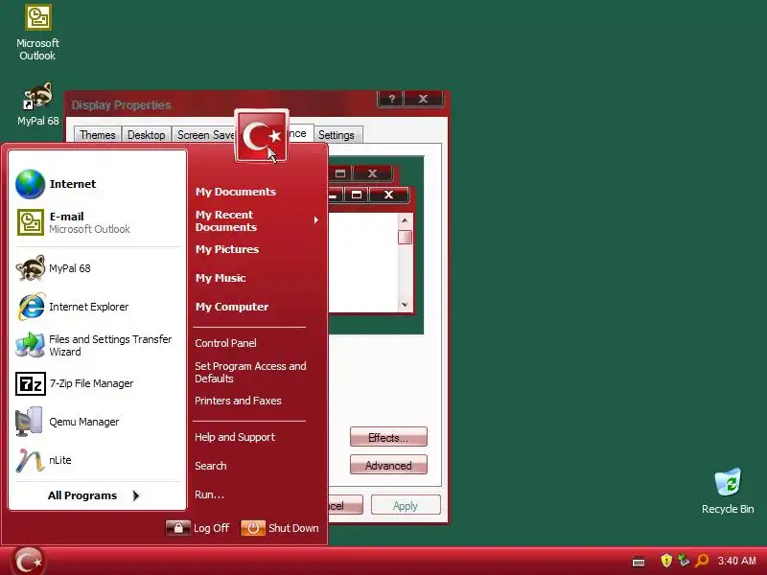Open the keyboard tray icon
The width and height of the screenshot is (767, 575).
click(639, 562)
